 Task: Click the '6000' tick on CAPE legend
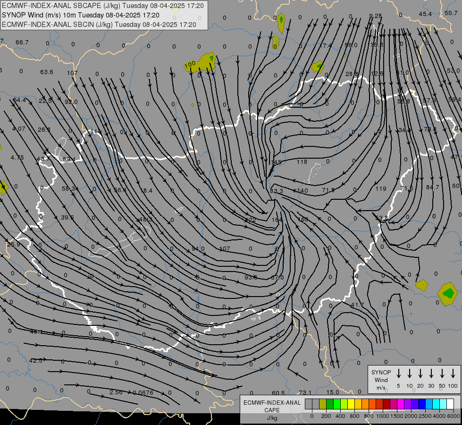pyautogui.click(x=454, y=416)
